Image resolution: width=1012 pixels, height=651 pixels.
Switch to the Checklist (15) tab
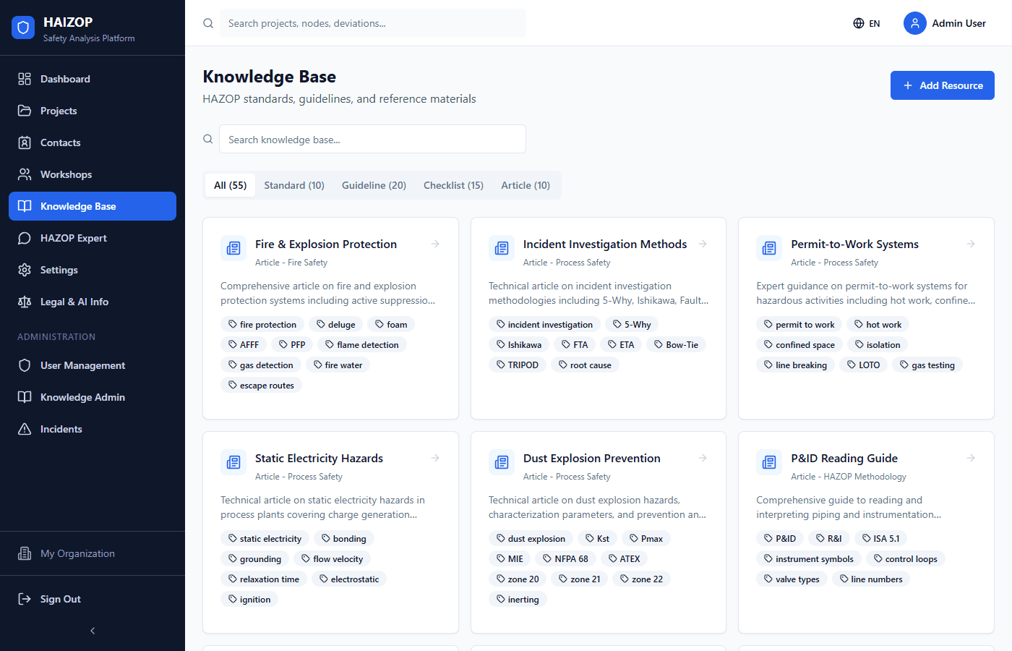(x=453, y=184)
